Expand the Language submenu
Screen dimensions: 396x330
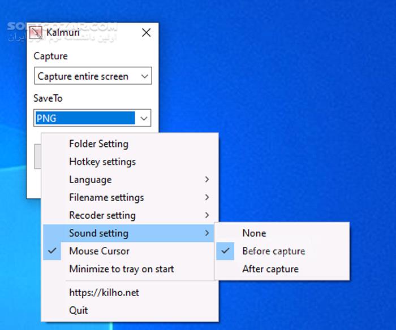[x=90, y=180]
